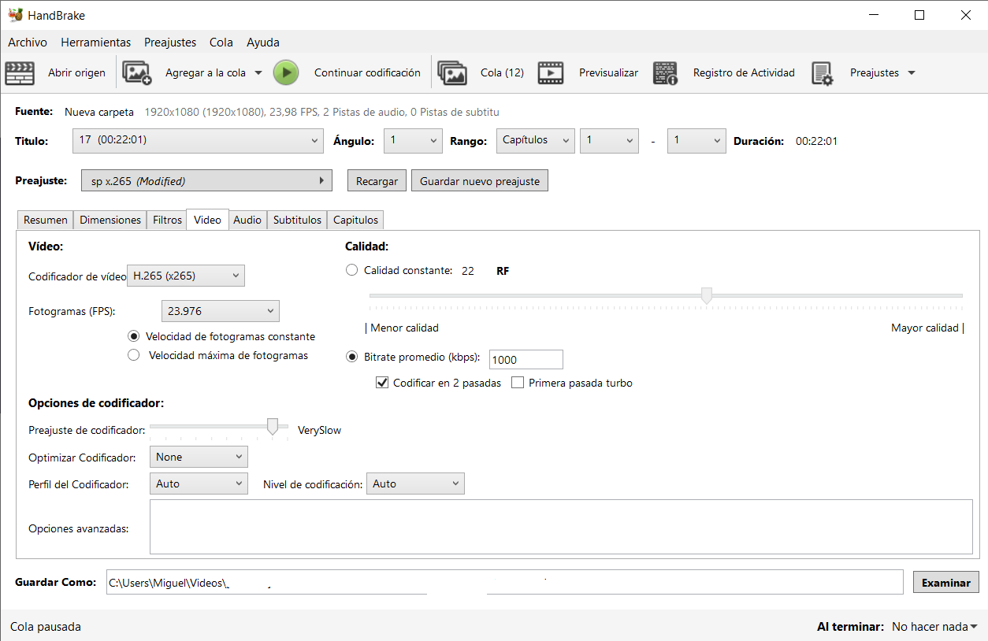Click Guardar nuevo preajuste button
This screenshot has width=988, height=641.
click(480, 180)
